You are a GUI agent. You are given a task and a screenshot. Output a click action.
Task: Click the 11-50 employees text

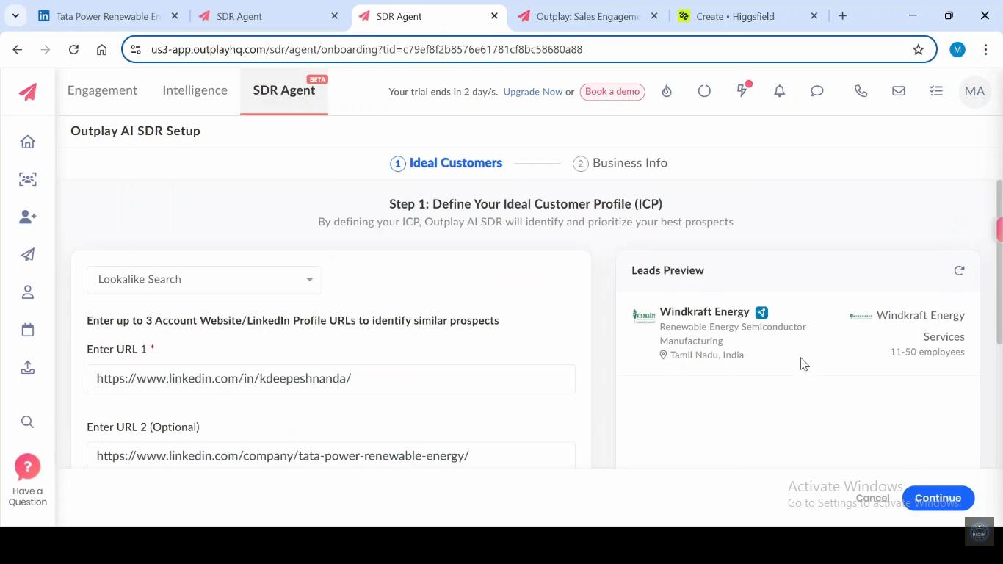[927, 352]
